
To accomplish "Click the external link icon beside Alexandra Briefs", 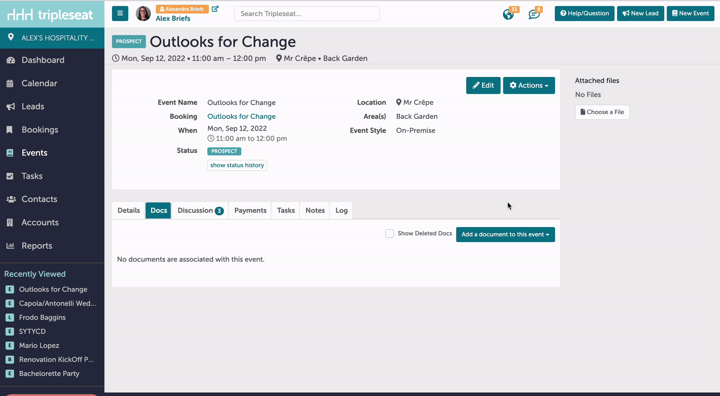I will coord(215,9).
